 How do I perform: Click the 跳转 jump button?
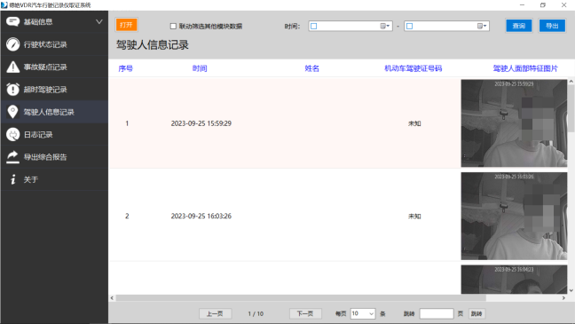pyautogui.click(x=477, y=313)
